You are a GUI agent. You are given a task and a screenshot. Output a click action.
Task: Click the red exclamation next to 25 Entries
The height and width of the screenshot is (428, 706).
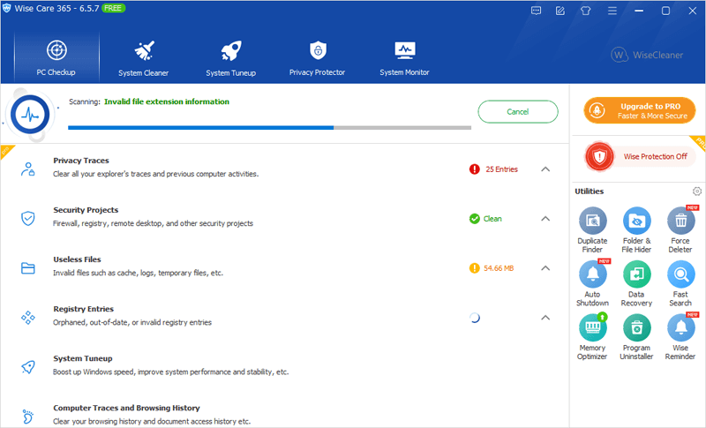pos(475,169)
